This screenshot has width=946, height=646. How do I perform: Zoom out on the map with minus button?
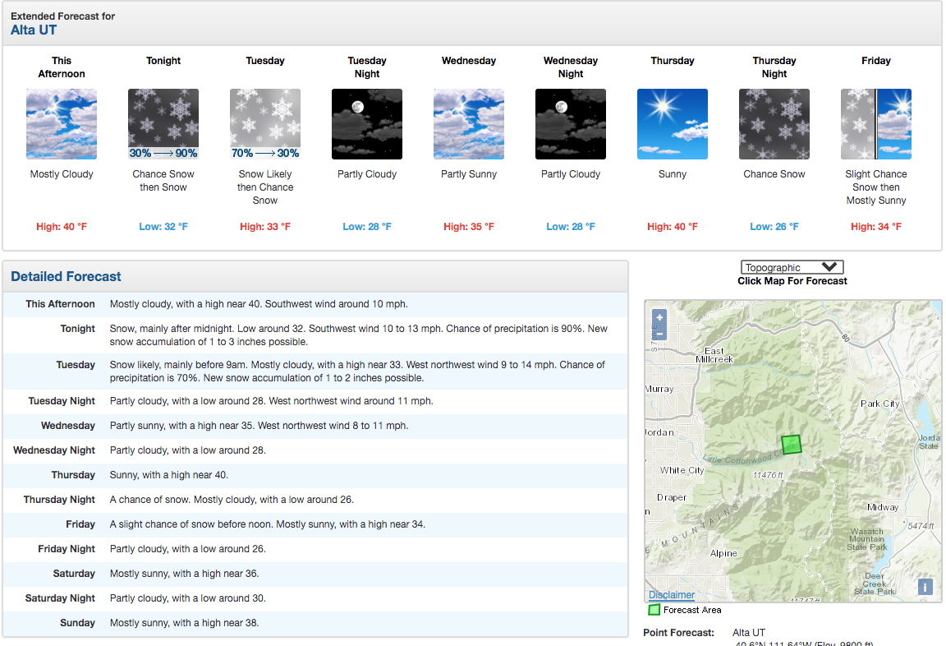659,333
